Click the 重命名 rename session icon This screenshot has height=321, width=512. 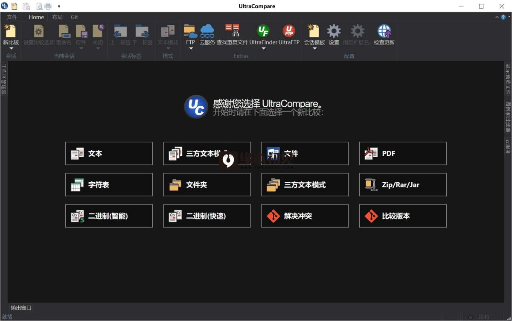[x=64, y=31]
